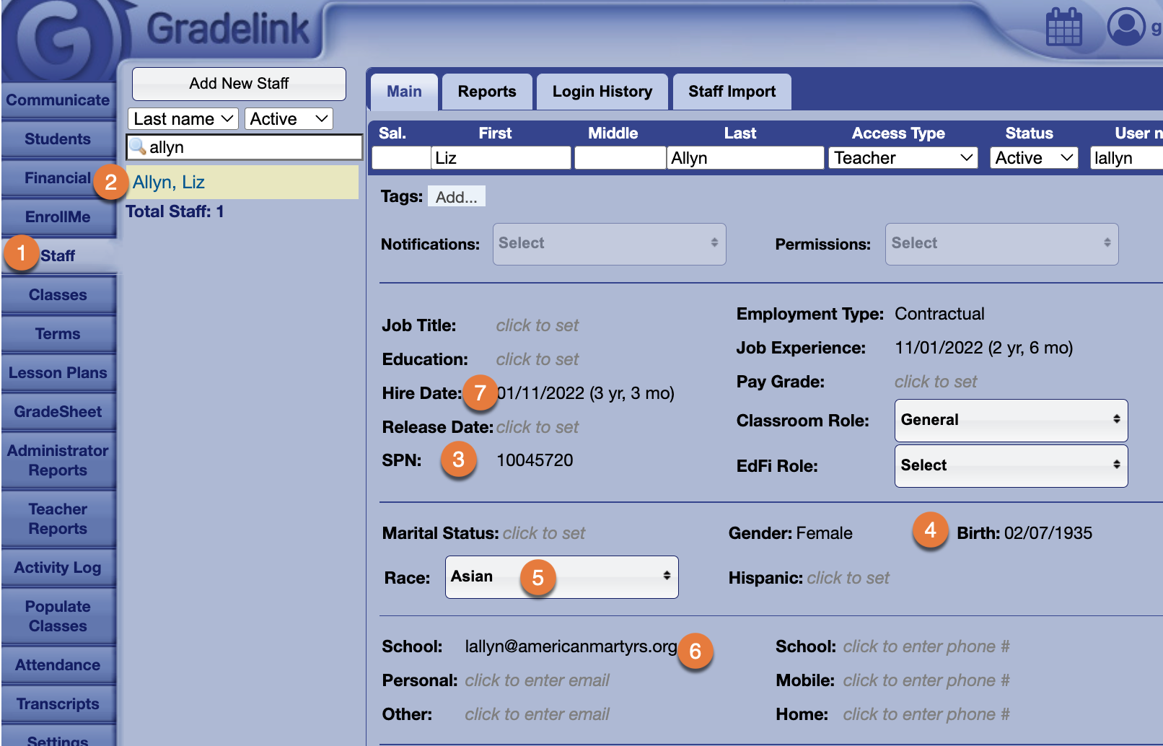Open Terms in the sidebar
Image resolution: width=1163 pixels, height=746 pixels.
(x=58, y=334)
